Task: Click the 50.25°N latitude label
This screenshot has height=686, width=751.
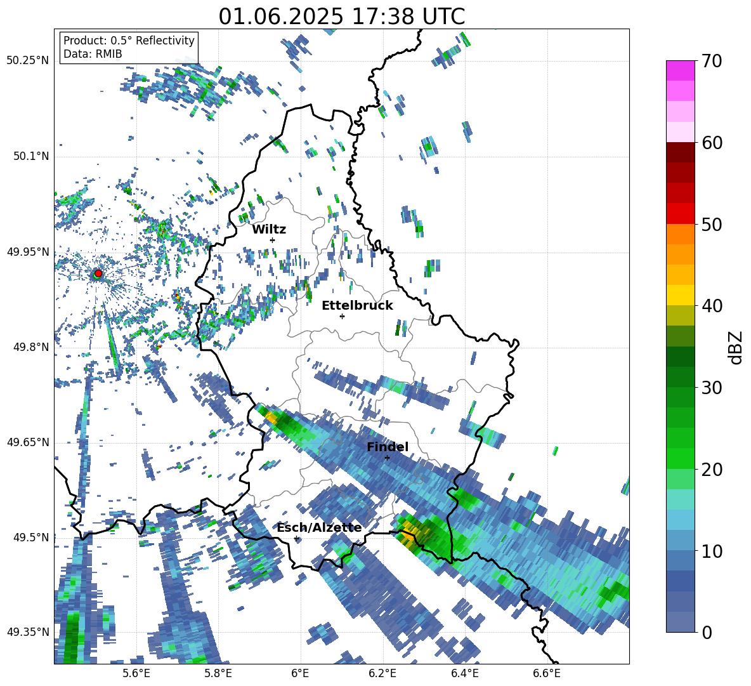Action: point(28,61)
